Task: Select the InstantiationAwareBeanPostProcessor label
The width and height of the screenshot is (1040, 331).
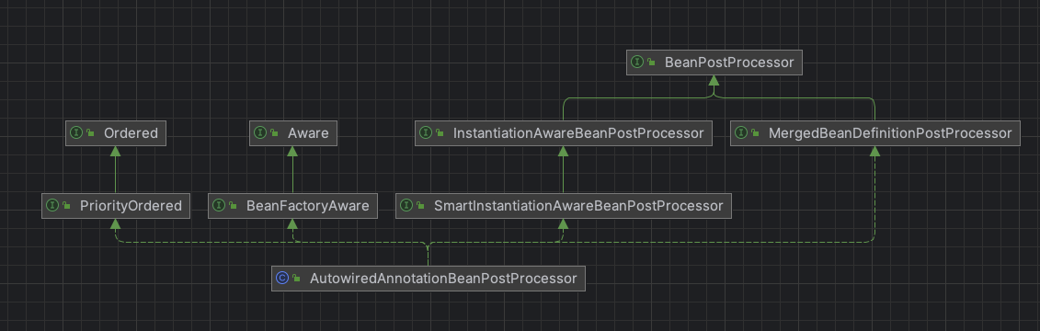Action: [x=578, y=132]
